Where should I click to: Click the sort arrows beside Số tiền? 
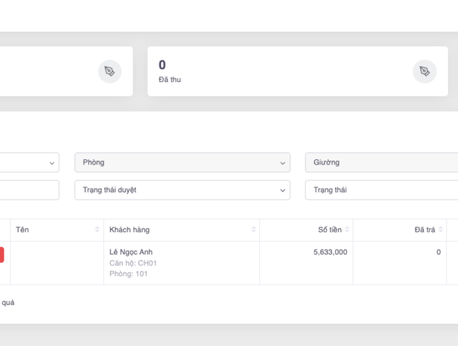click(347, 230)
